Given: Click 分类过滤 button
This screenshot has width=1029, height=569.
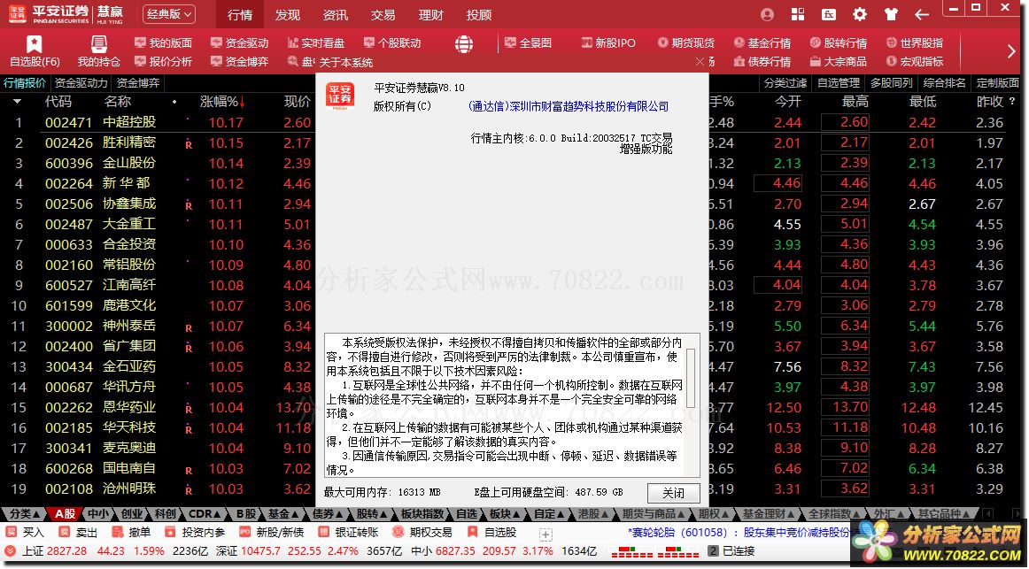Looking at the screenshot, I should pos(785,83).
